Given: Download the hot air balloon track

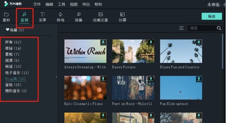Looking at the screenshot, I should [x=103, y=115].
